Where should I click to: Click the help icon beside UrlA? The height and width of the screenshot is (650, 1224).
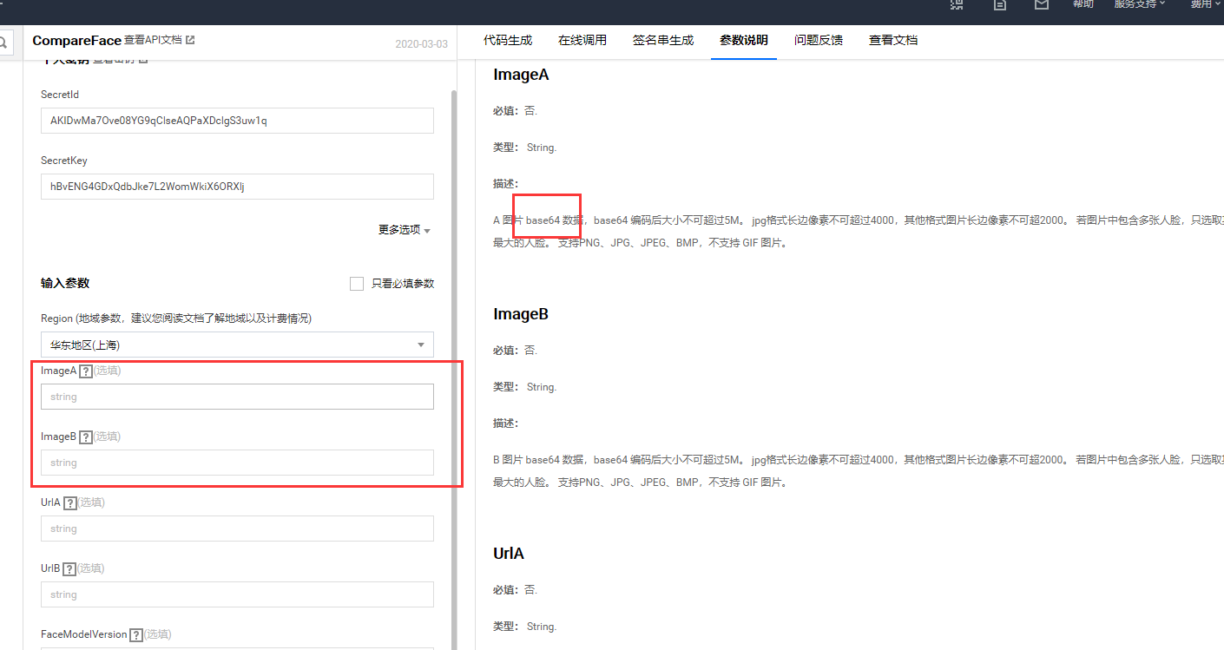pyautogui.click(x=70, y=503)
